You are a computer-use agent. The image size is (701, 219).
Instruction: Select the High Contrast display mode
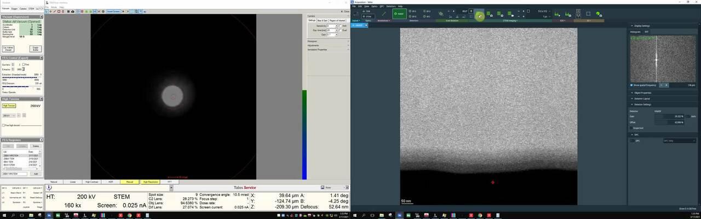click(91, 182)
